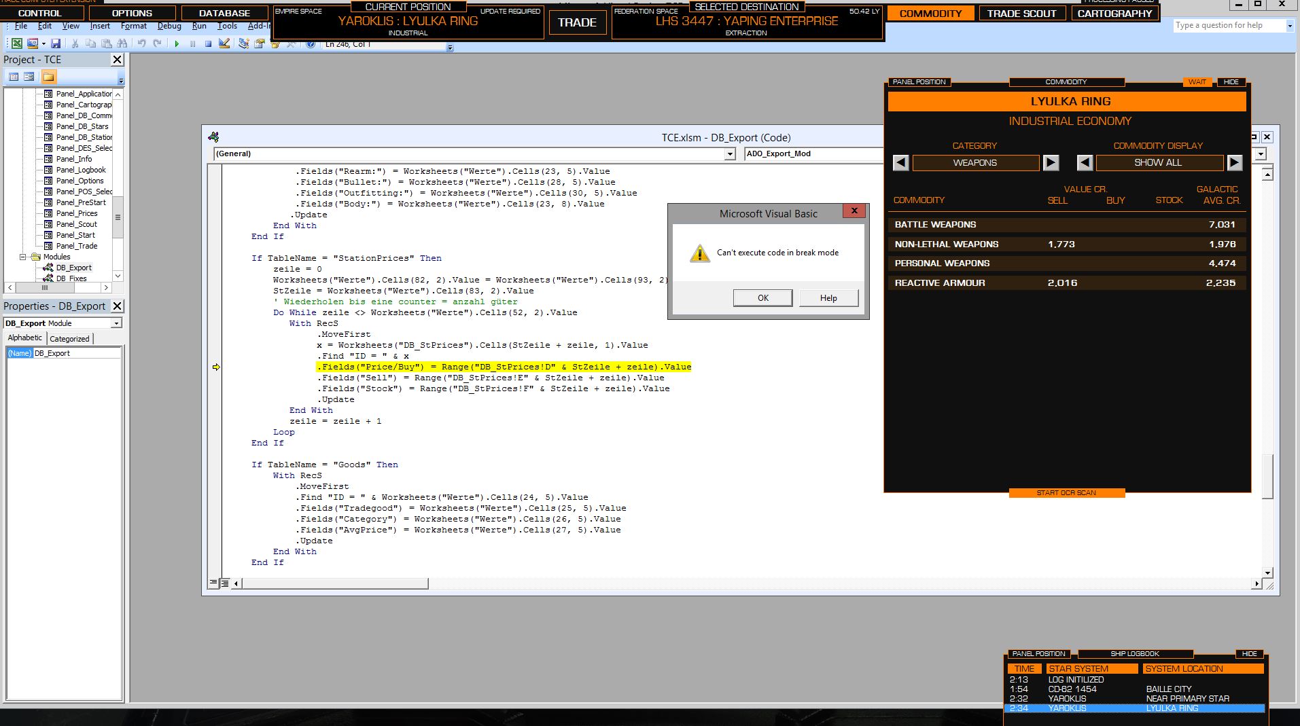Open the Project Explorer toolbar icon

[243, 43]
